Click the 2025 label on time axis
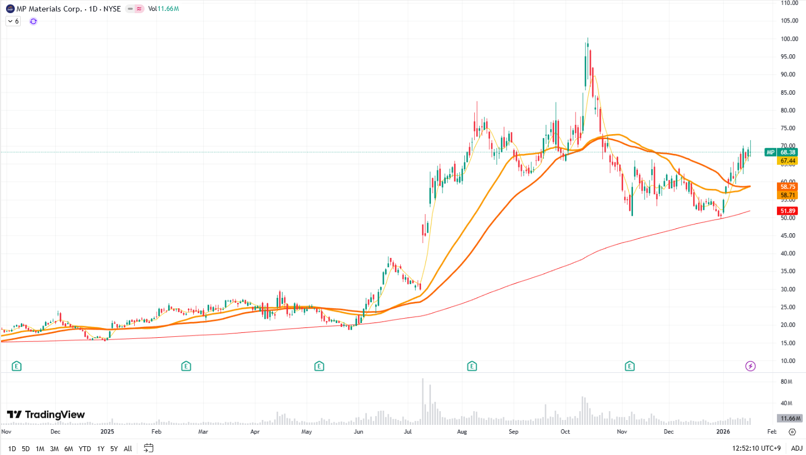Screen dimensions: 806x455 click(x=107, y=431)
